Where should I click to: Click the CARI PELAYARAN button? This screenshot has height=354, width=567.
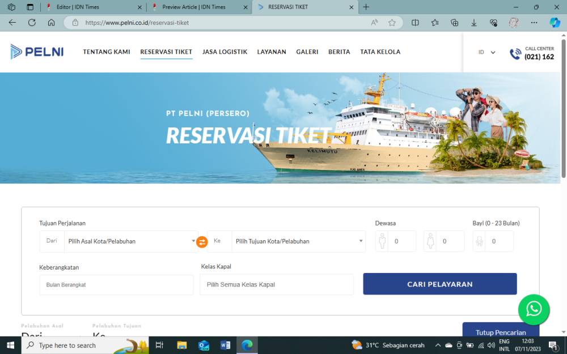coord(440,284)
